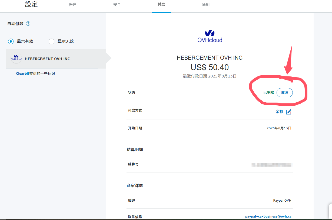Click the edit pencil icon beside 余额
The width and height of the screenshot is (332, 220).
[x=289, y=112]
